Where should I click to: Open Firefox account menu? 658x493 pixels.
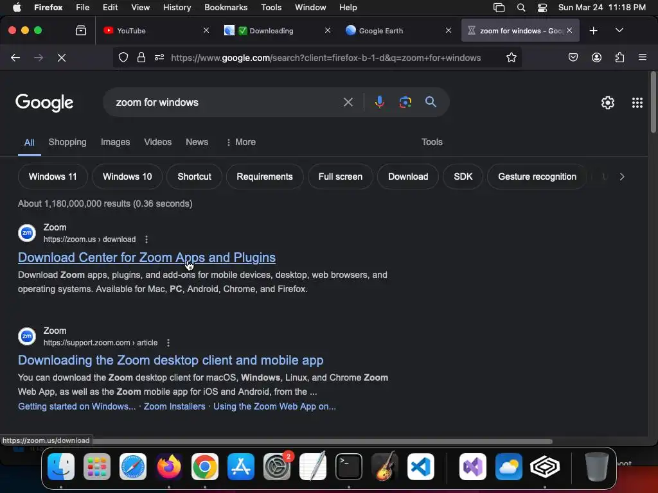point(596,57)
